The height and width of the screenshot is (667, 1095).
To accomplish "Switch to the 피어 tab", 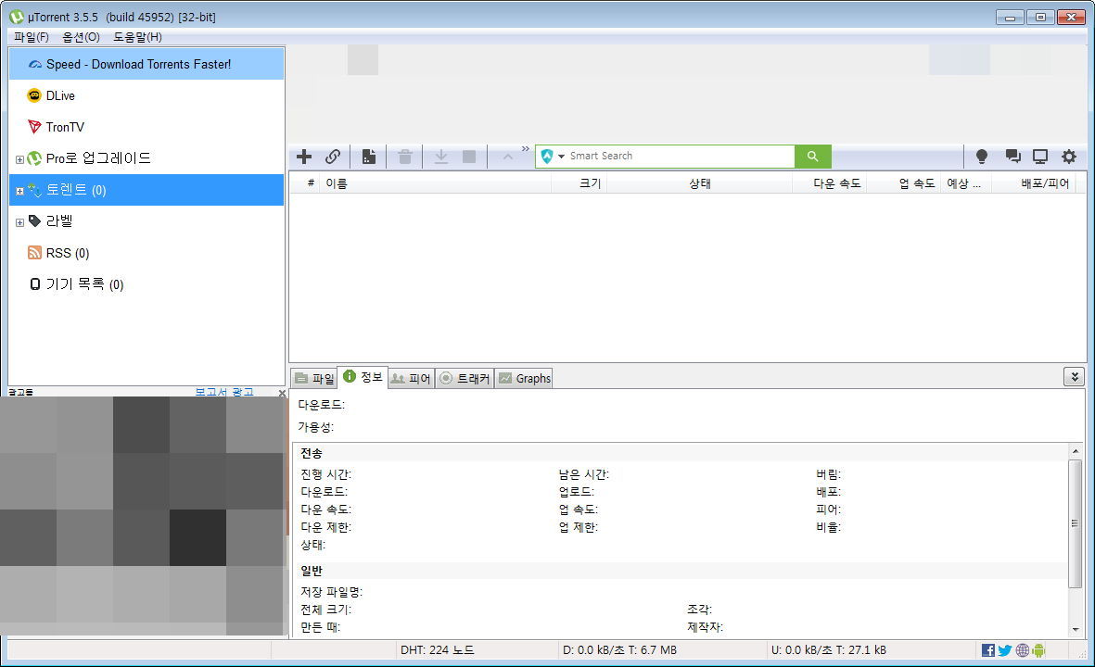I will 411,378.
